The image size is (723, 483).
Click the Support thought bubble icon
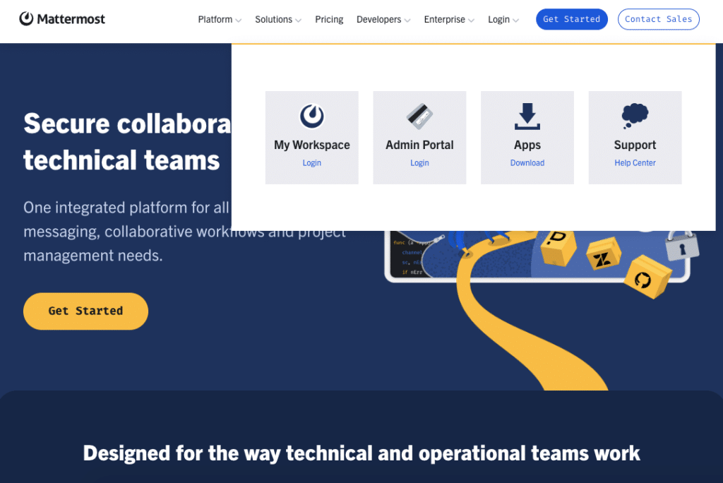(x=635, y=116)
